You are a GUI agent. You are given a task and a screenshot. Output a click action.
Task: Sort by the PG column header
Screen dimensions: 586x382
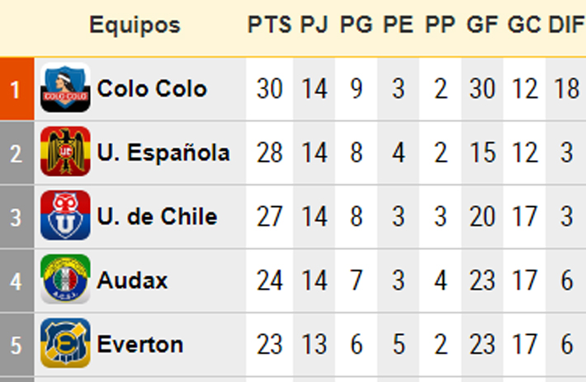[x=357, y=25]
